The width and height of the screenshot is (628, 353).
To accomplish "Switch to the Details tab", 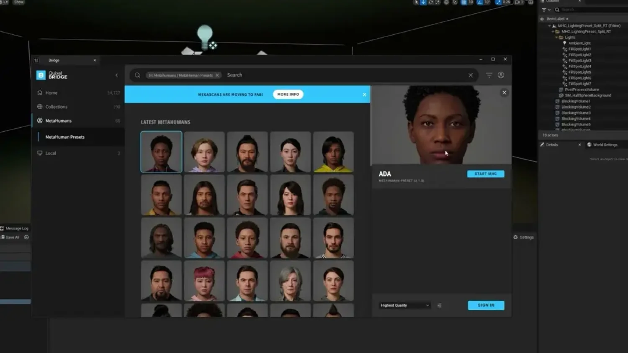I will point(552,145).
